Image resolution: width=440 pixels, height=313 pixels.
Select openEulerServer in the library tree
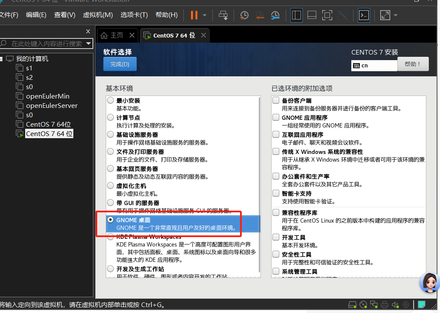[52, 106]
